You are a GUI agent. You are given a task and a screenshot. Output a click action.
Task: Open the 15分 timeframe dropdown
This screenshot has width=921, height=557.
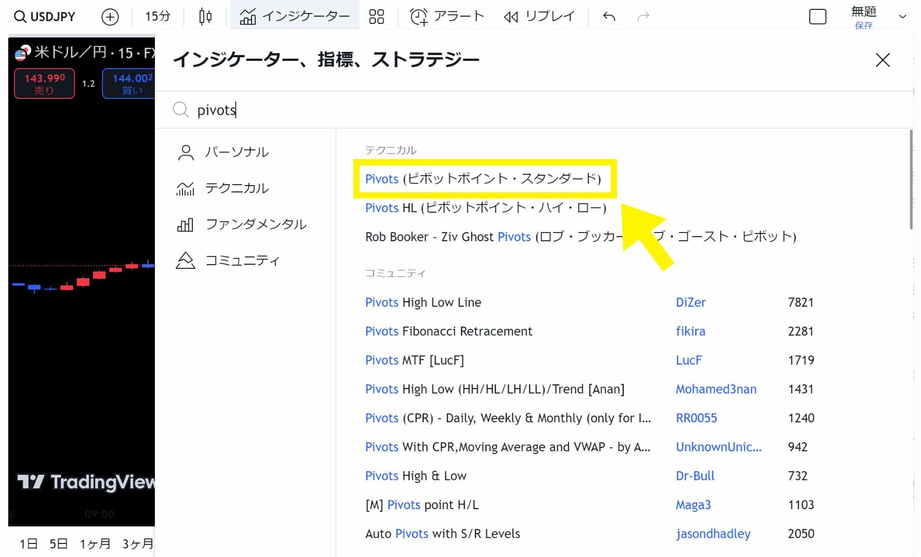[x=157, y=16]
